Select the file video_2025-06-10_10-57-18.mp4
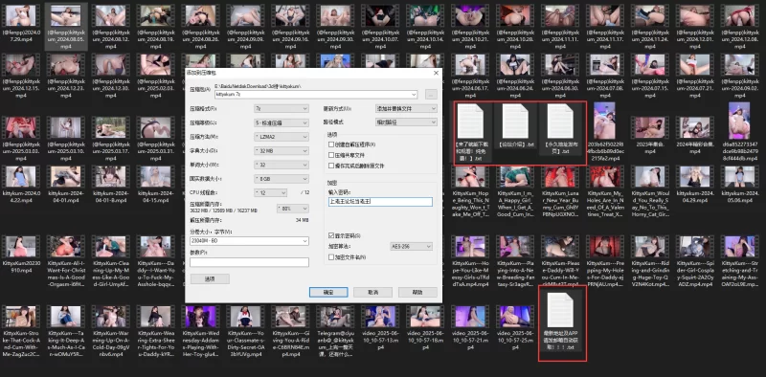Viewport: 766px width, 377px height. click(425, 328)
